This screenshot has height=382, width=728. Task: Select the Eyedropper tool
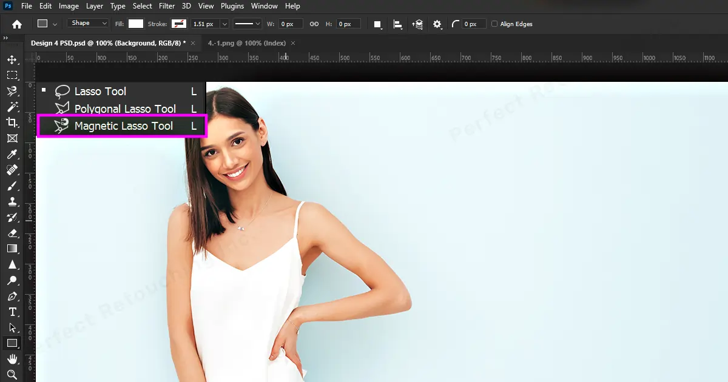pos(12,154)
